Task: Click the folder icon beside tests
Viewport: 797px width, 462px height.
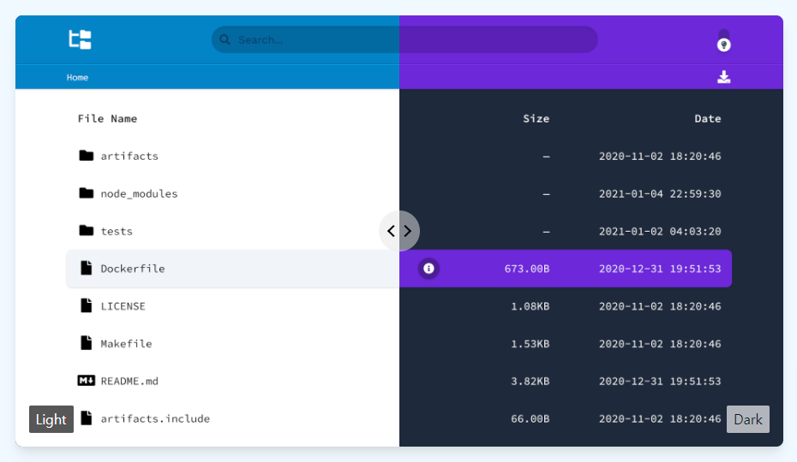Action: (87, 230)
